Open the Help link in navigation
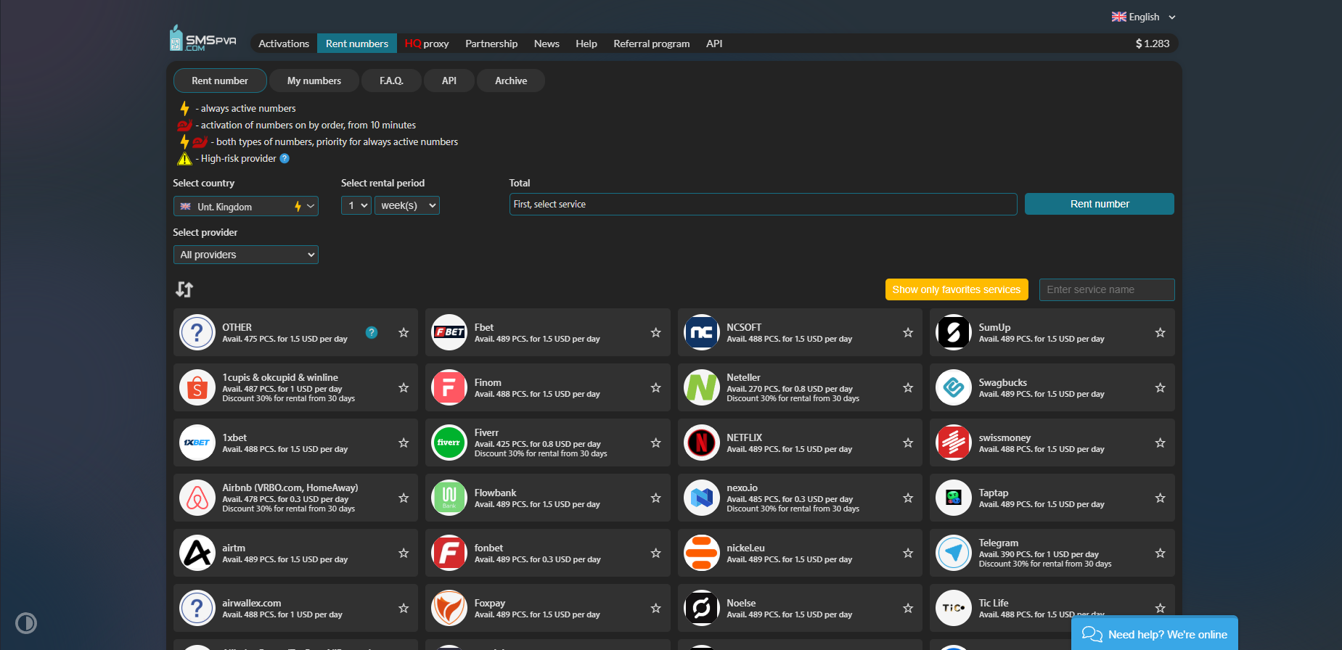 [586, 44]
